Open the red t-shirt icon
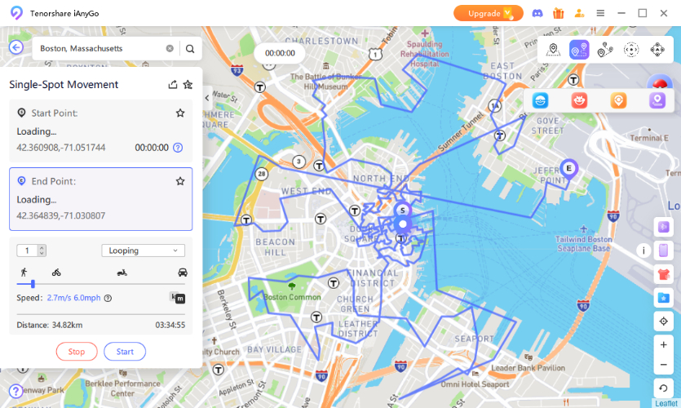The width and height of the screenshot is (681, 408). pos(663,274)
